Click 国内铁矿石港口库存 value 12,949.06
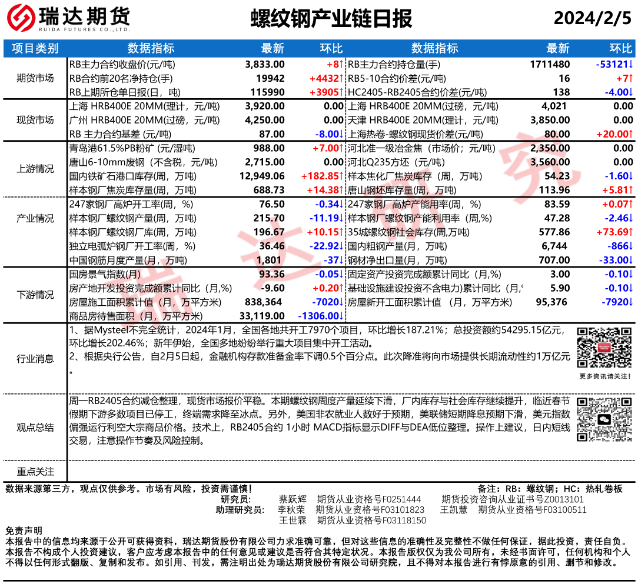The image size is (638, 584). point(262,176)
